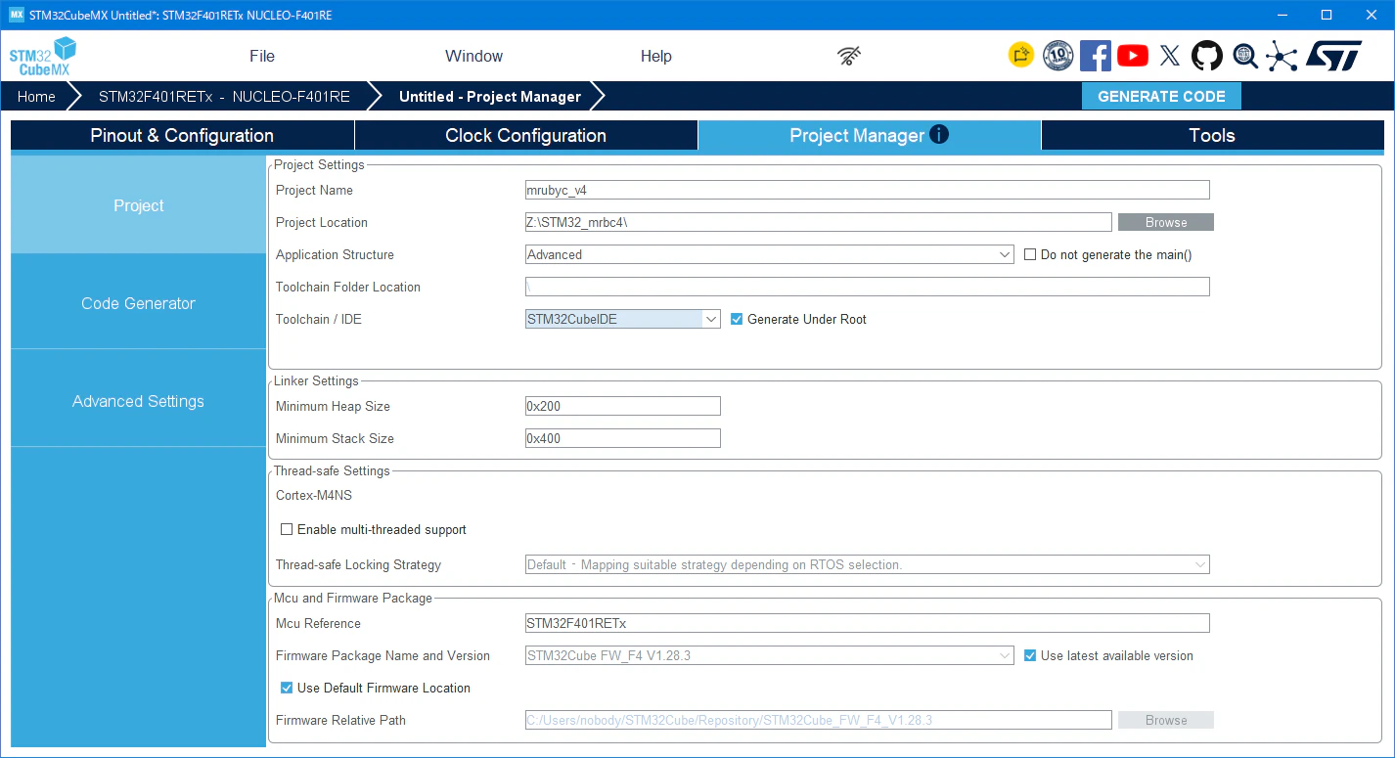
Task: Click the ST company logo
Action: [x=1333, y=56]
